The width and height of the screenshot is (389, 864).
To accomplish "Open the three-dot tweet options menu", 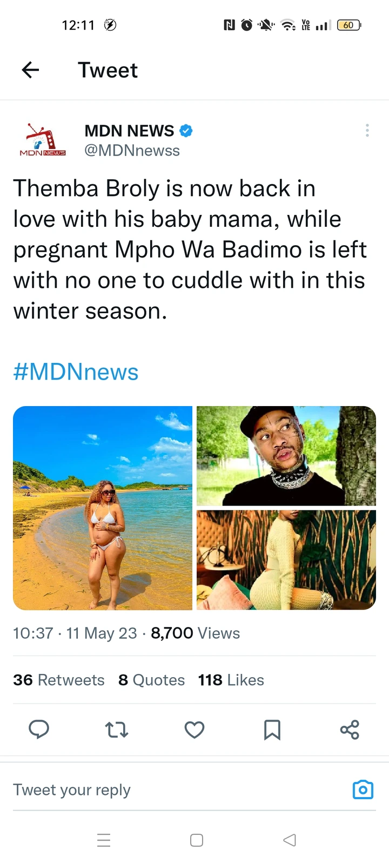I will [367, 130].
